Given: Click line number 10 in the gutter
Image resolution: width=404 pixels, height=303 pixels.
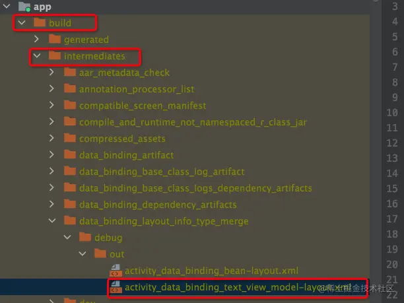Looking at the screenshot, I should coord(392,112).
